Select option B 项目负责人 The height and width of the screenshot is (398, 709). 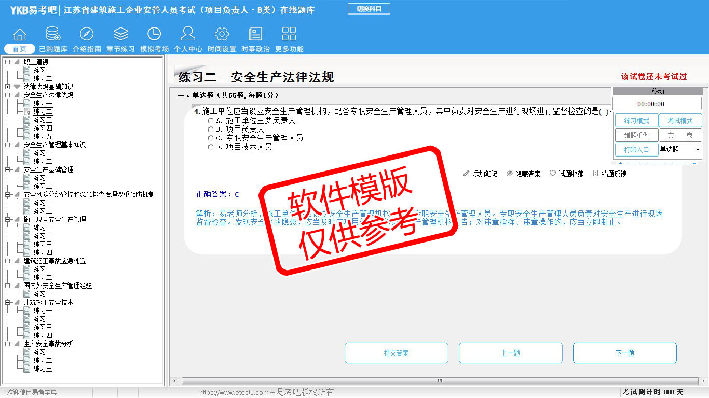210,129
